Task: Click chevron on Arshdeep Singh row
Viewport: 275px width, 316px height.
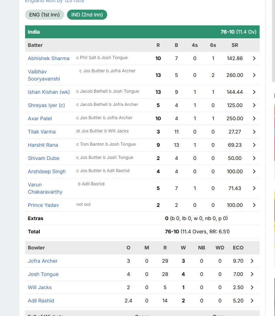Action: (254, 171)
